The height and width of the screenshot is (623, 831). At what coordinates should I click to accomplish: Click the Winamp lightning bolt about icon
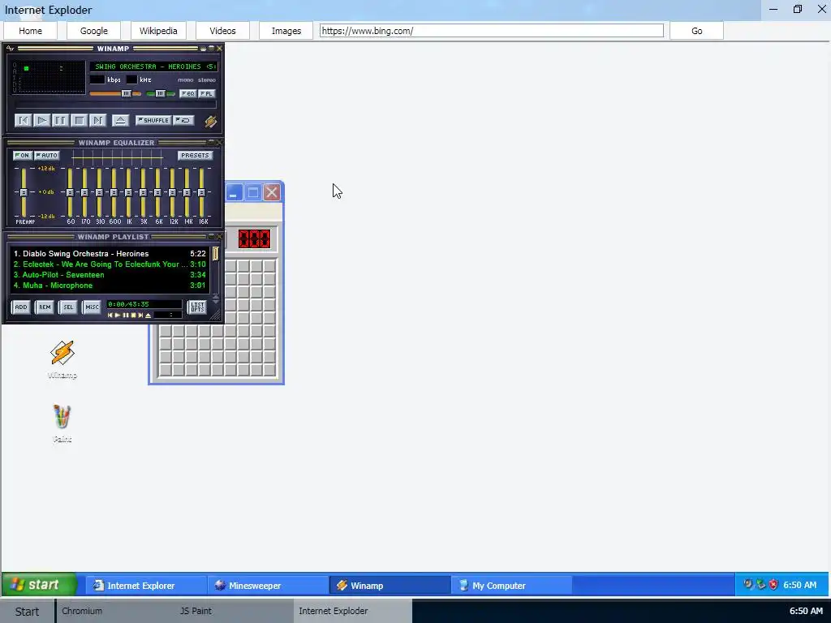click(x=210, y=122)
